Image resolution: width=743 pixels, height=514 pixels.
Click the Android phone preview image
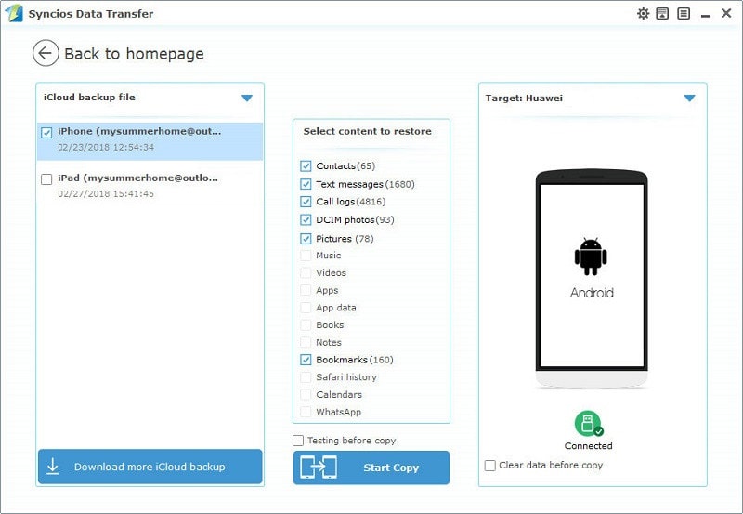coord(592,278)
